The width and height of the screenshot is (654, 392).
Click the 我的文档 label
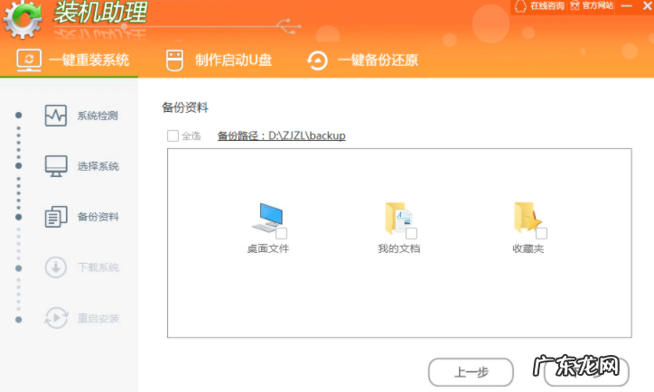coord(398,249)
